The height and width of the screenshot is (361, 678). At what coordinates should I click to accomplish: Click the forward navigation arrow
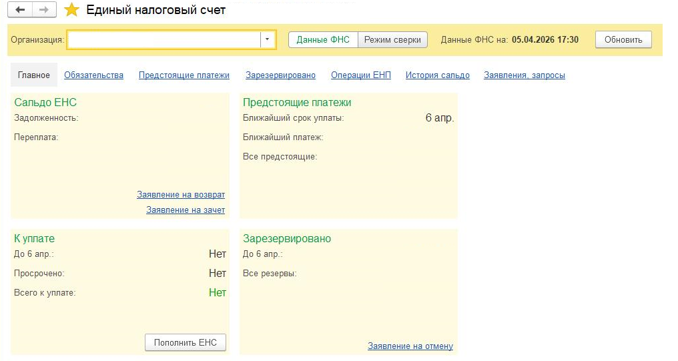(44, 10)
